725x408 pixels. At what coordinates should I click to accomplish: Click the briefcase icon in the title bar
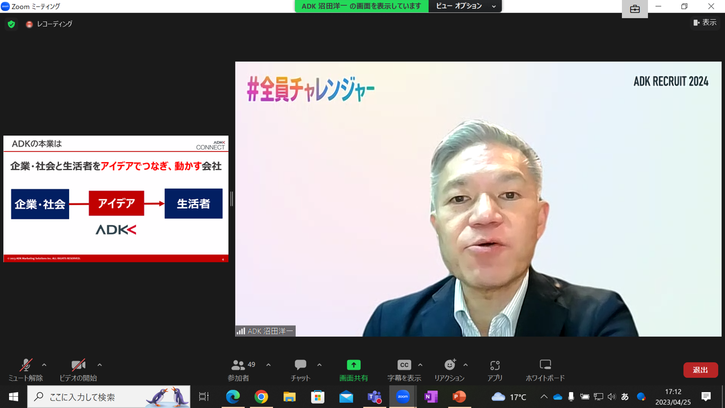point(634,9)
